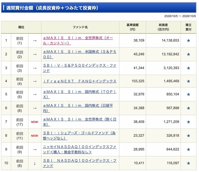Open SBI・iシェアーズ・ゴールドファンド link
The width and height of the screenshot is (199, 172).
tap(79, 136)
